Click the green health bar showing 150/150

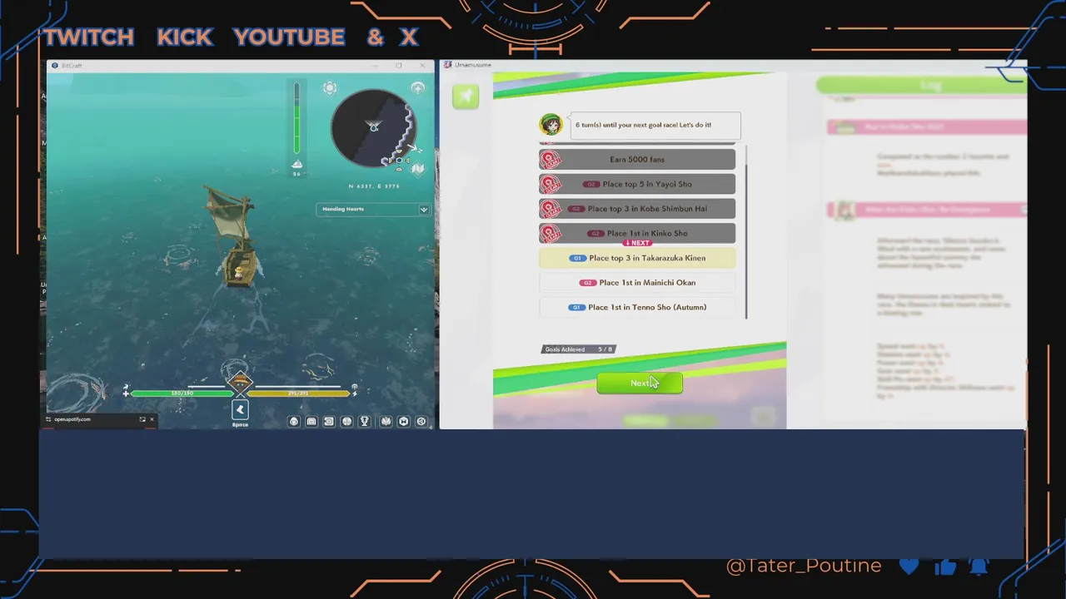[182, 393]
